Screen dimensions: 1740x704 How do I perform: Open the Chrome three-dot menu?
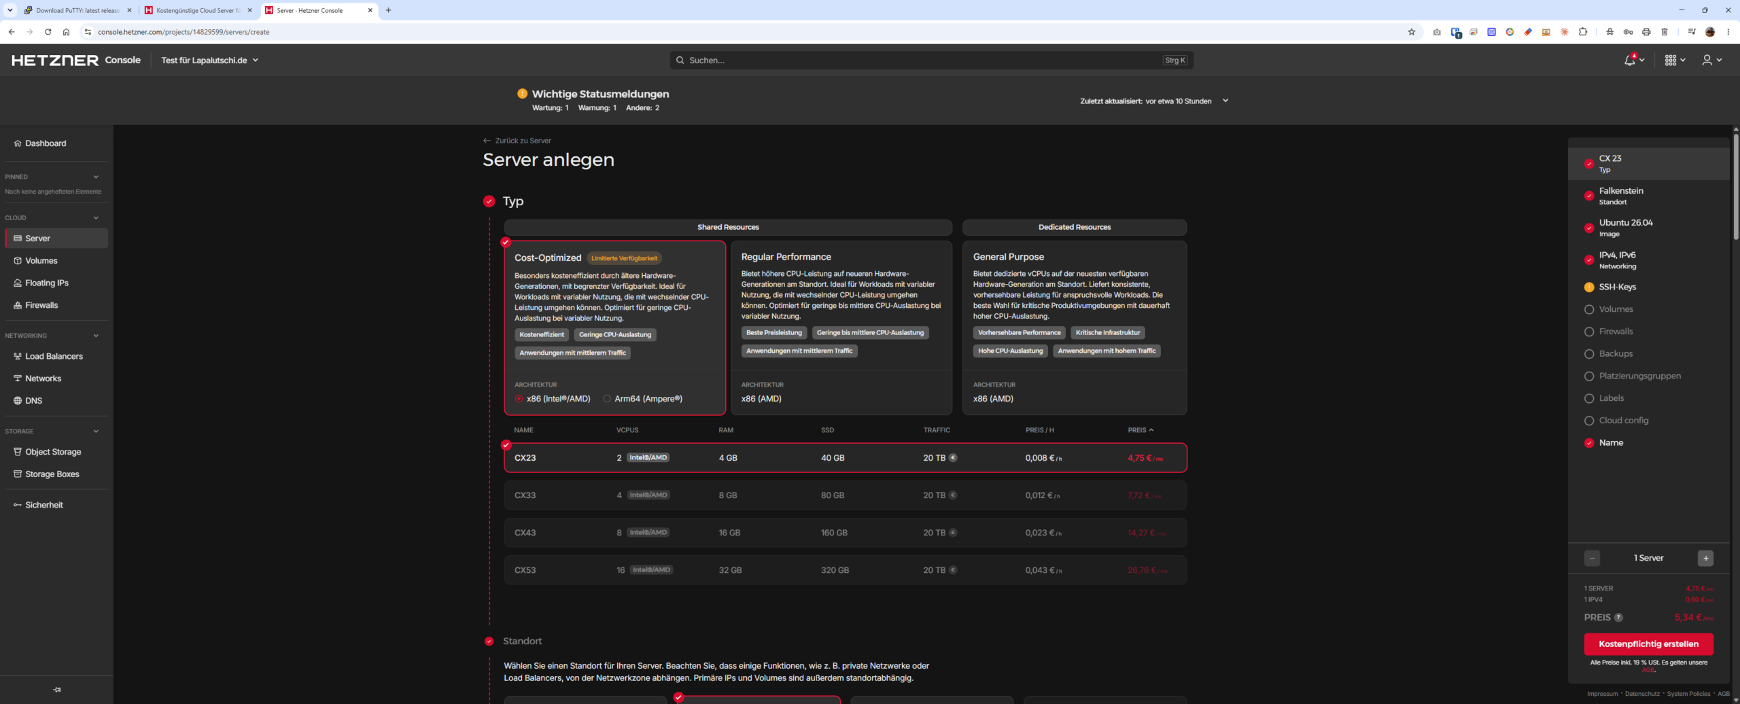1728,32
